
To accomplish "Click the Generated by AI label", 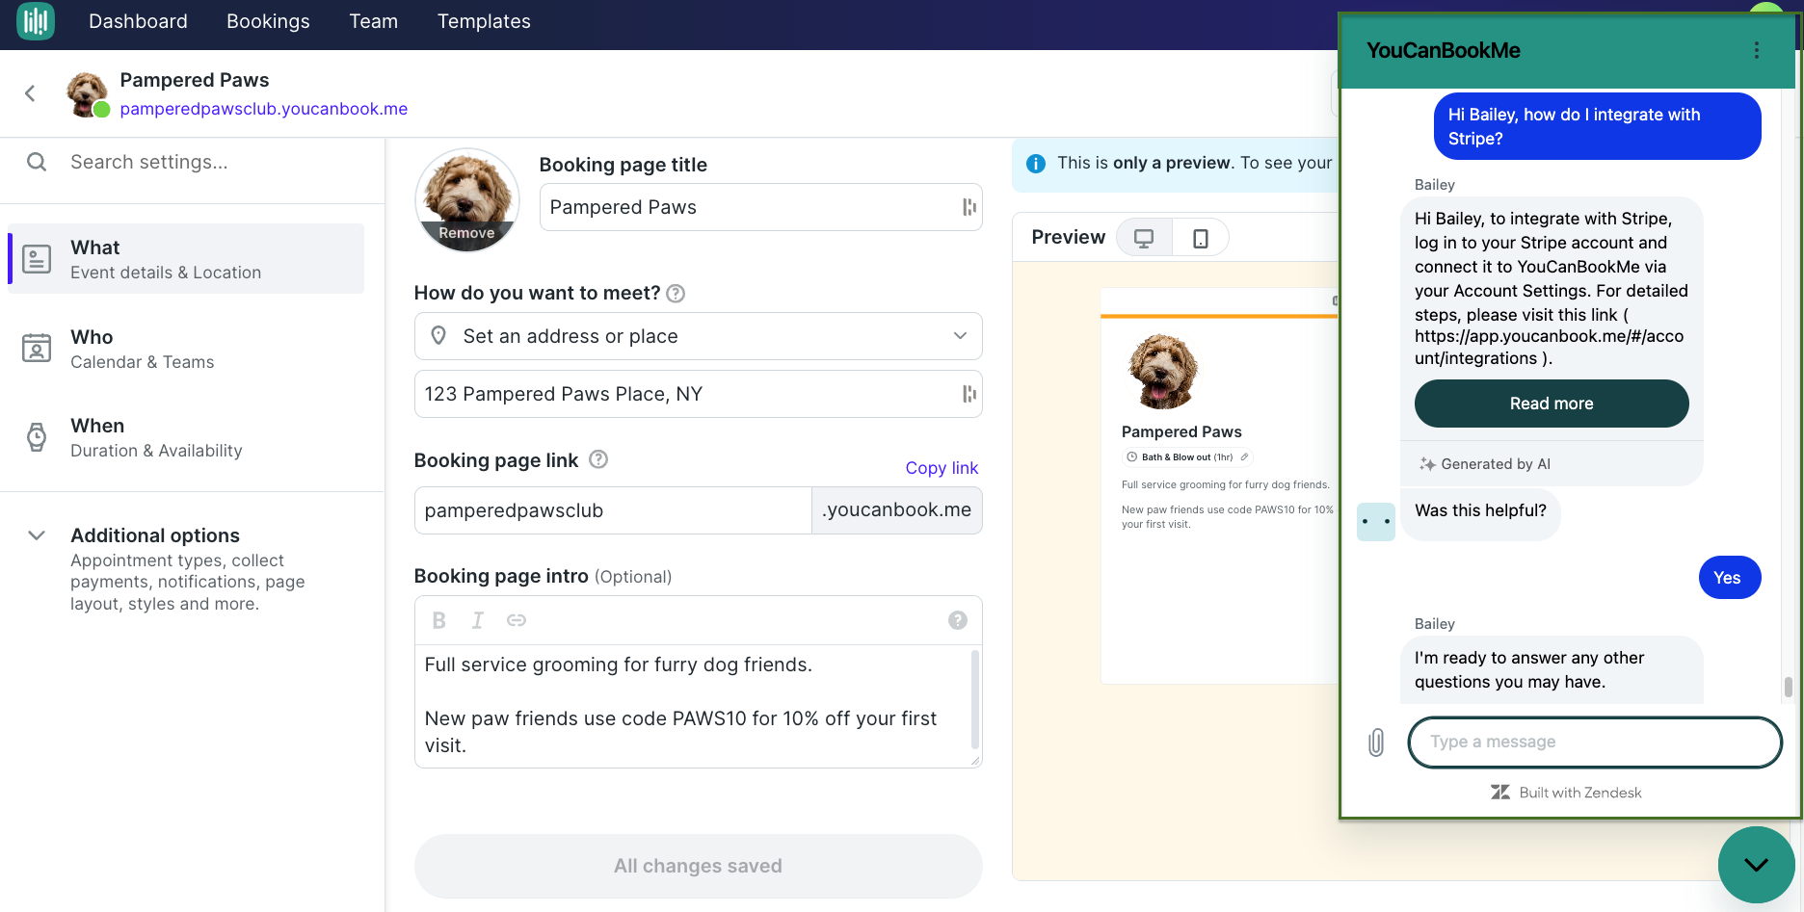I will [1495, 464].
